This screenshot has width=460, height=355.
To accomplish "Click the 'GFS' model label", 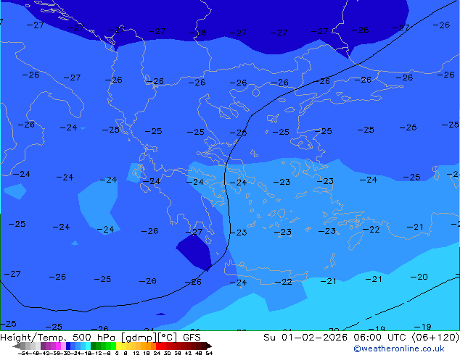I will coord(192,337).
